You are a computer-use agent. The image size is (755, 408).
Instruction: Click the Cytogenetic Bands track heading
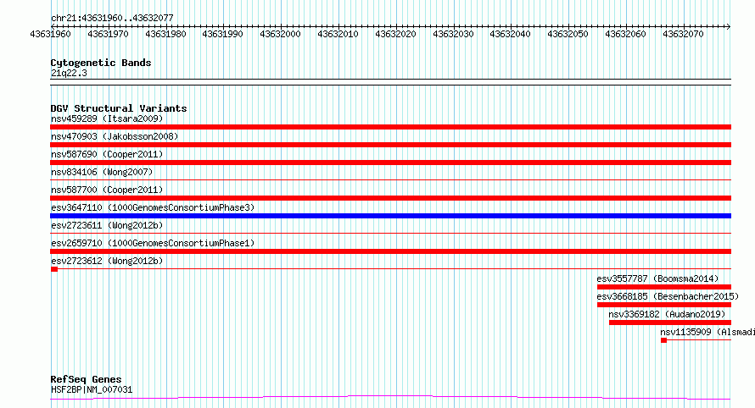(101, 63)
